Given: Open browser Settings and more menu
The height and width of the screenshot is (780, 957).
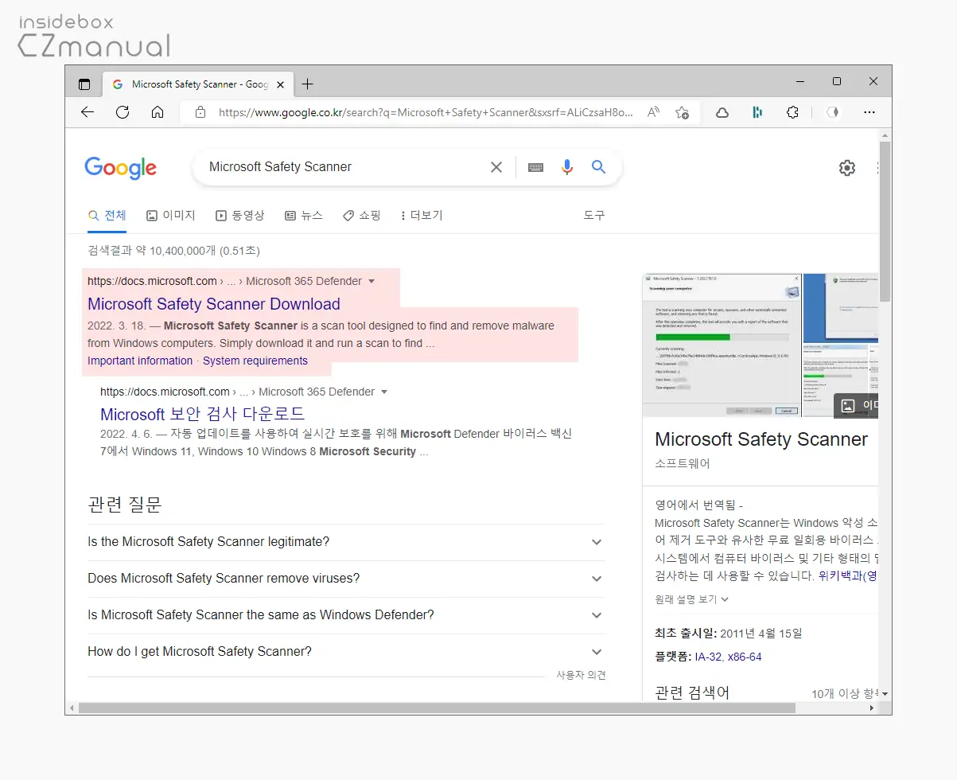Looking at the screenshot, I should click(869, 112).
